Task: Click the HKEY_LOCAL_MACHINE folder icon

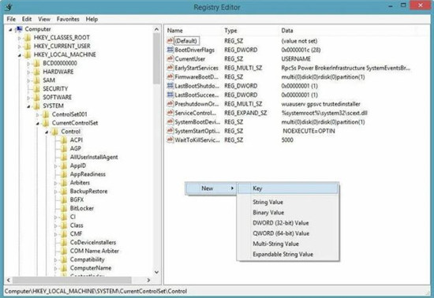Action: point(28,54)
